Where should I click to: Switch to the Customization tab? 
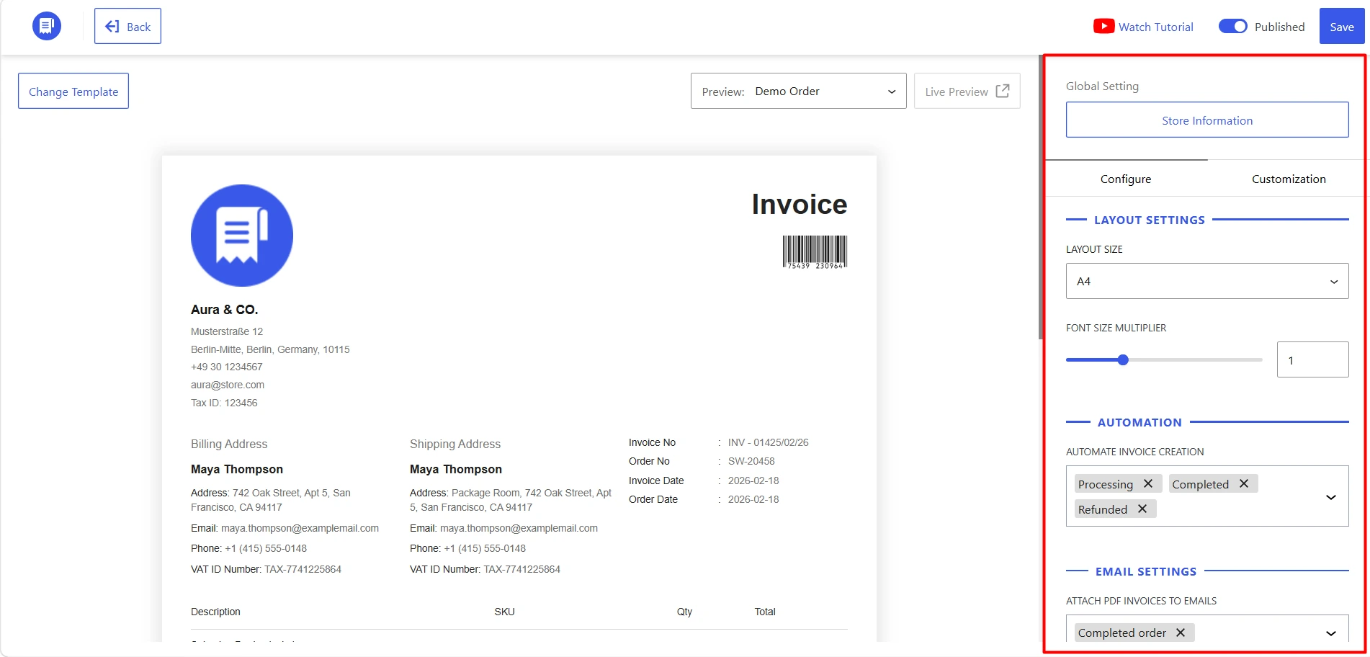(1289, 179)
